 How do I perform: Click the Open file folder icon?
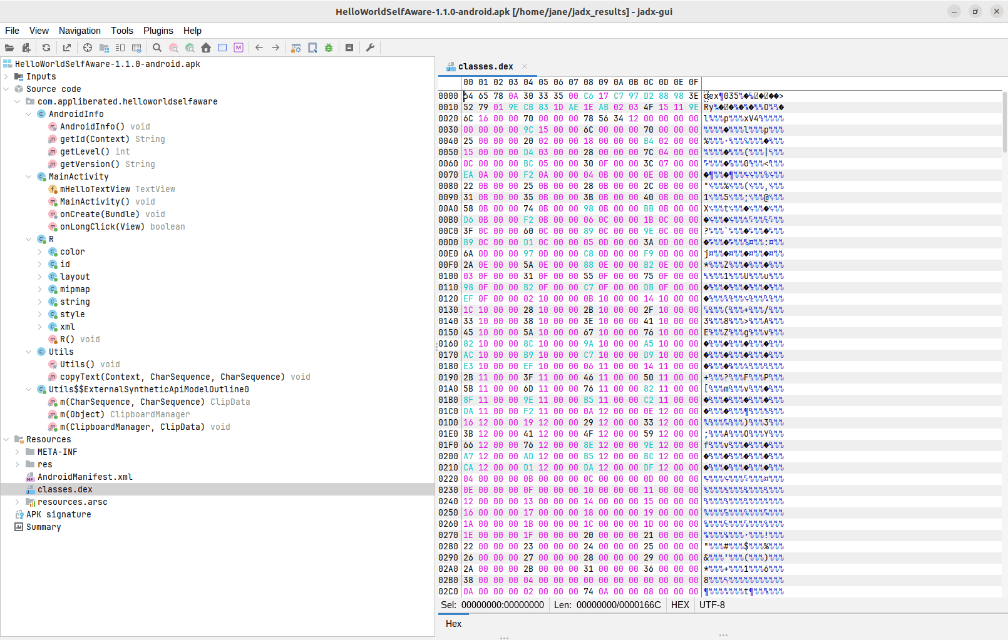(9, 48)
